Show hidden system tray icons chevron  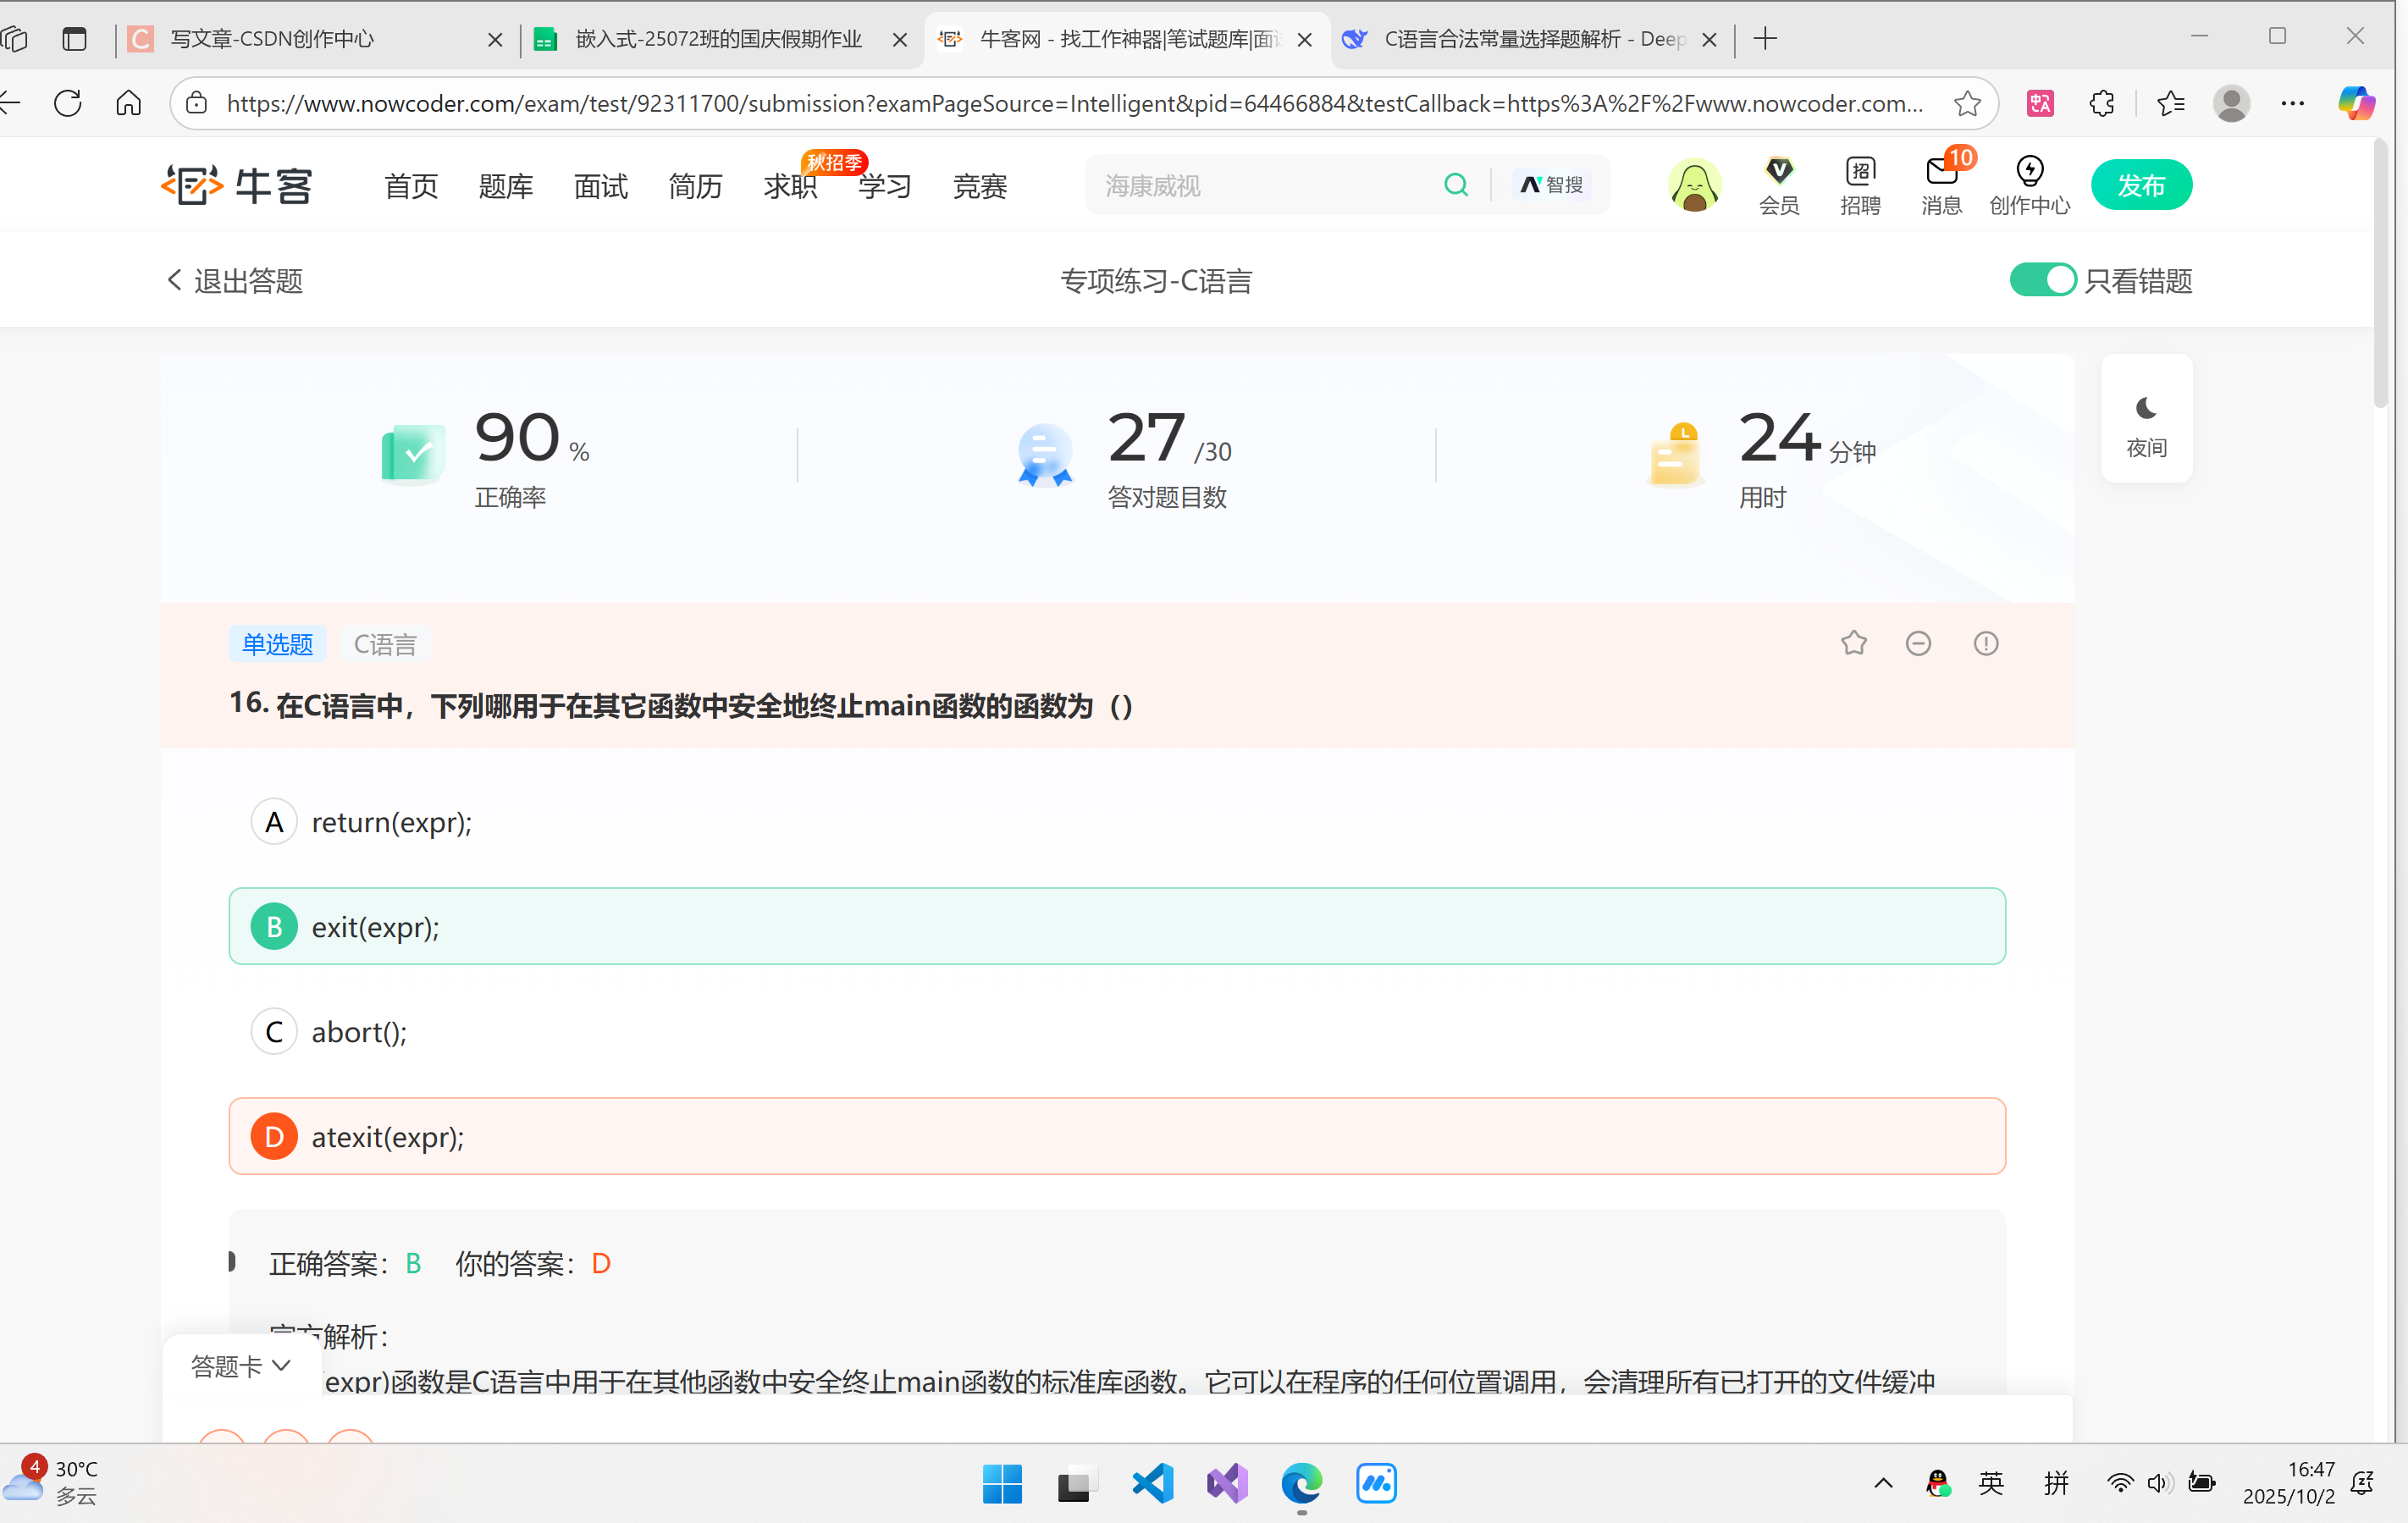pos(1882,1483)
